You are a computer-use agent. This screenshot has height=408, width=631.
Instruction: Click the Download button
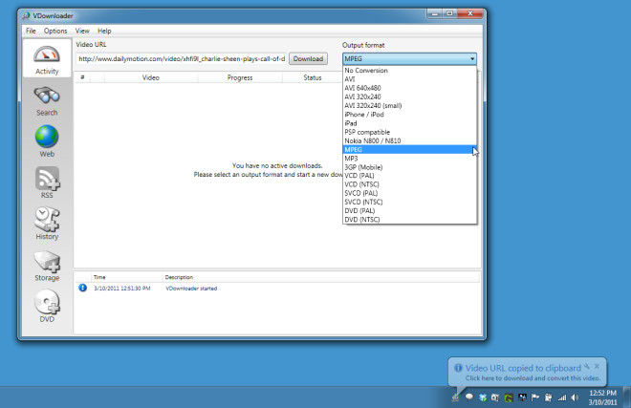(x=308, y=58)
